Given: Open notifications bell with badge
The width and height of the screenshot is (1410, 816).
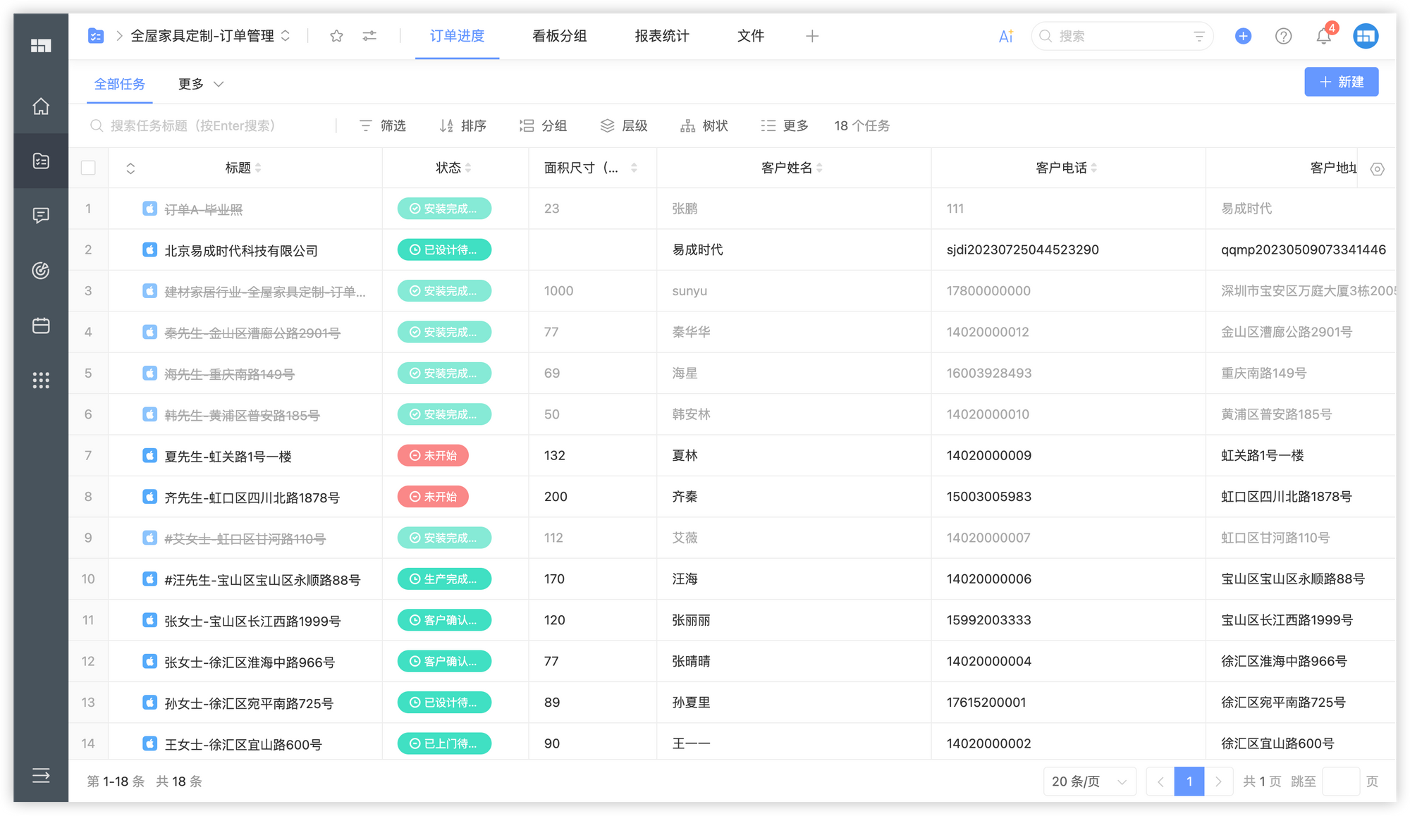Looking at the screenshot, I should [1323, 36].
